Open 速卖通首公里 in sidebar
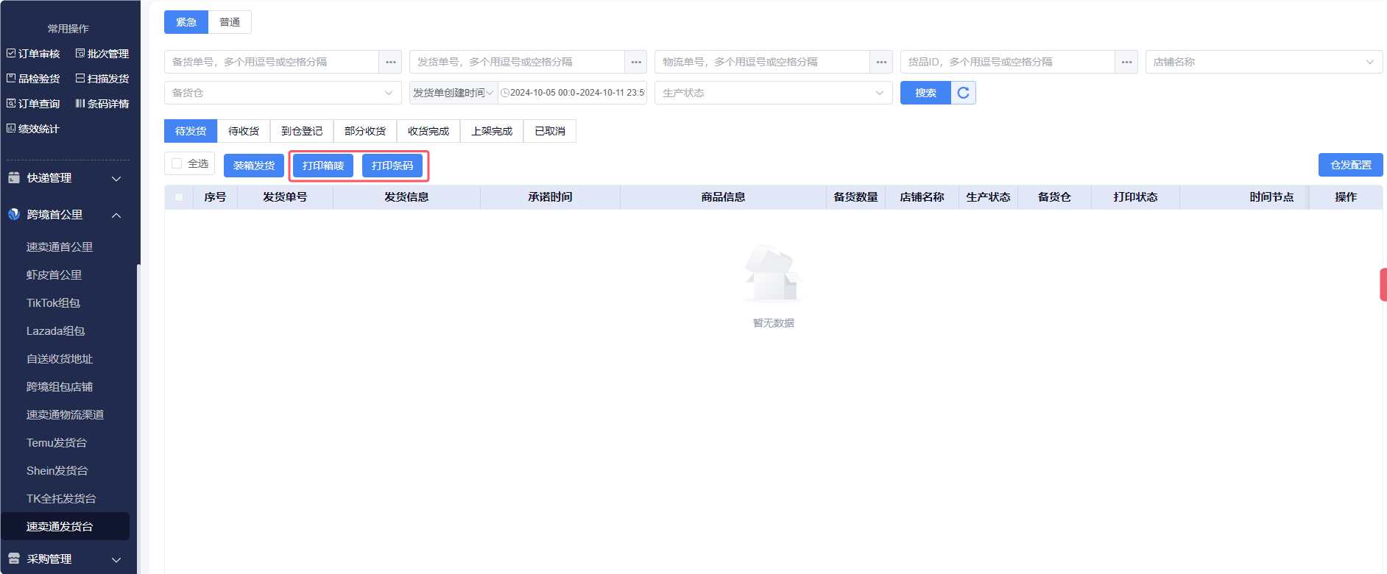Viewport: 1387px width, 574px height. (x=60, y=247)
